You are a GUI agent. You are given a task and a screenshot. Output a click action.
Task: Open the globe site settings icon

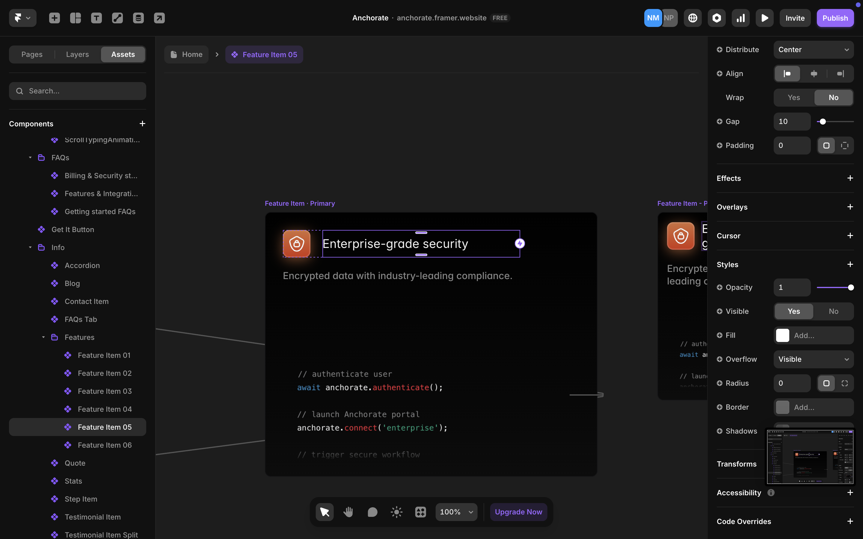(692, 18)
